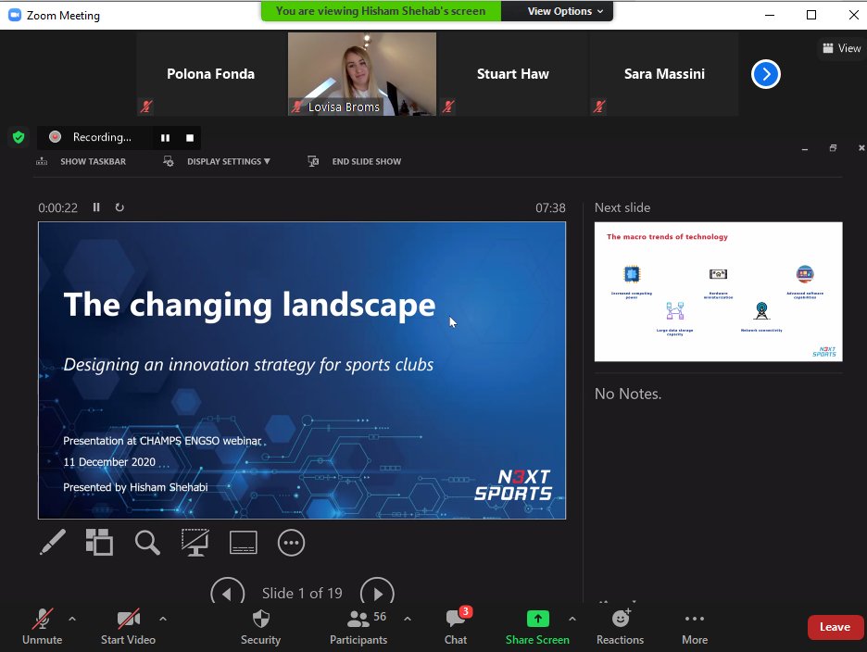Select Stuart Haw participant tile
867x652 pixels.
(x=513, y=74)
